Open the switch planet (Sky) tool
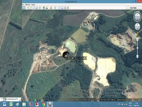The image size is (142, 107). tap(51, 8)
